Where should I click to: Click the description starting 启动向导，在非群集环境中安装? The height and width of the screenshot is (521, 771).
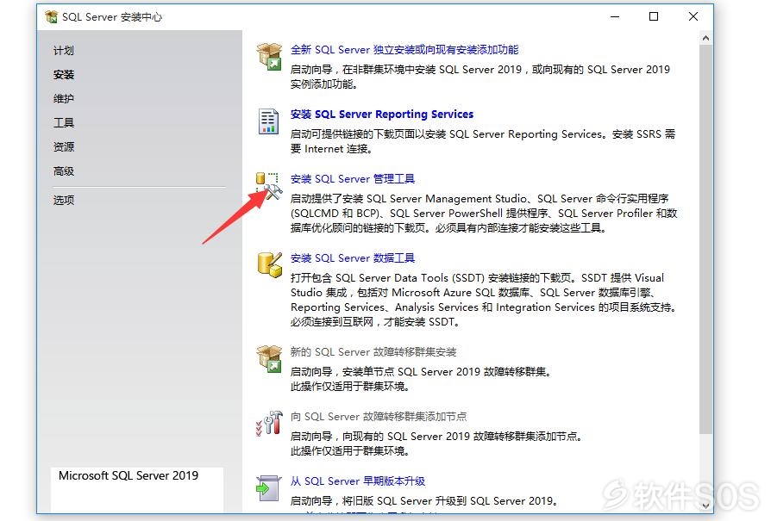point(480,77)
